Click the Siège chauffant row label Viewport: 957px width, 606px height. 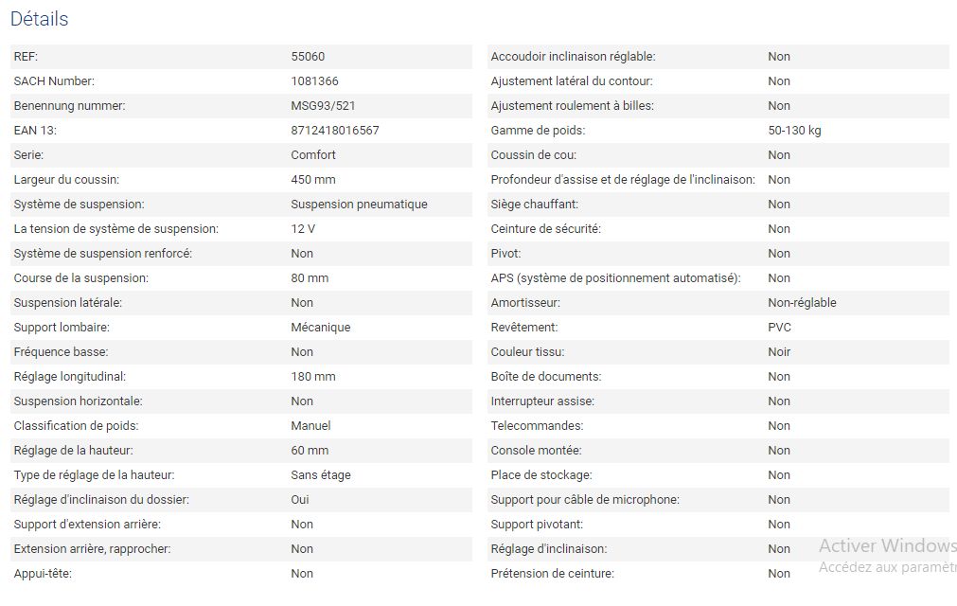(x=534, y=205)
